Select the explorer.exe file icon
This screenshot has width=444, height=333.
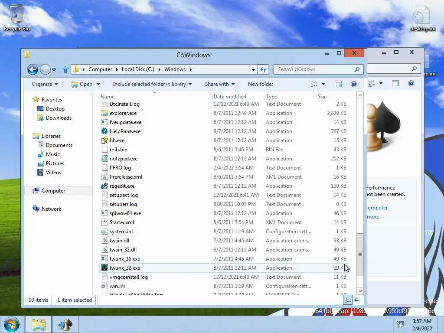[x=104, y=113]
